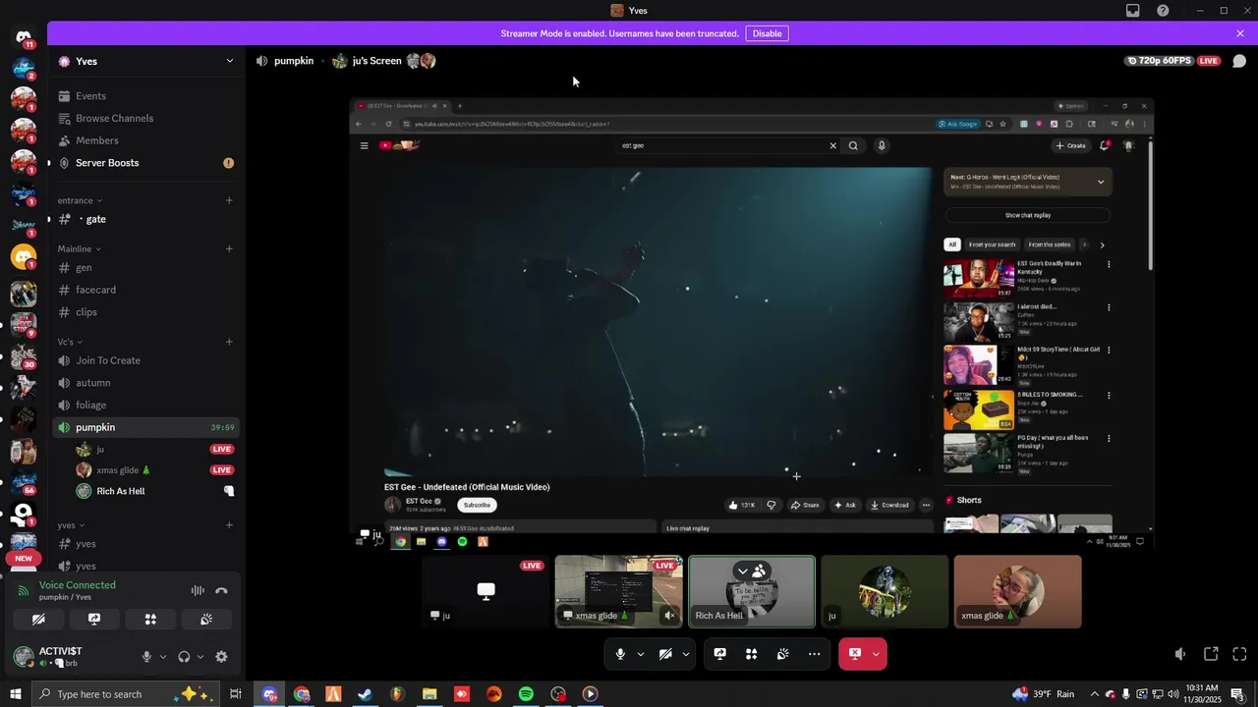Open input device options in user panel
Image resolution: width=1258 pixels, height=707 pixels.
(162, 657)
